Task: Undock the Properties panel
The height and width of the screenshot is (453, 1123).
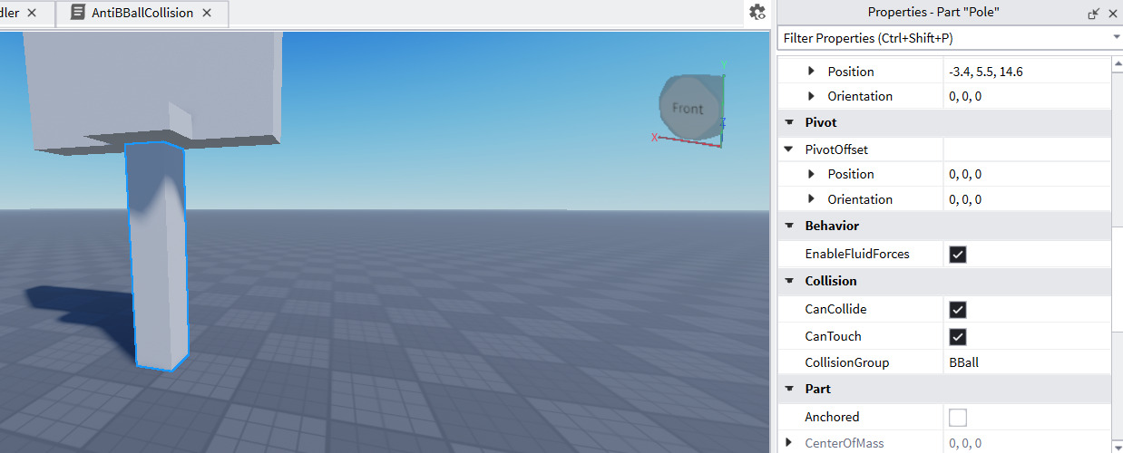Action: point(1094,13)
